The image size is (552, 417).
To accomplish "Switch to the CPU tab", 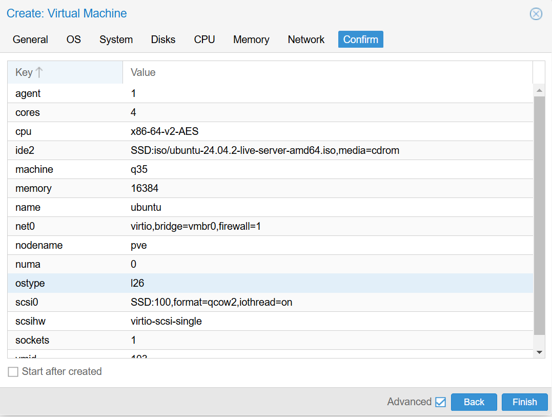I will click(205, 39).
